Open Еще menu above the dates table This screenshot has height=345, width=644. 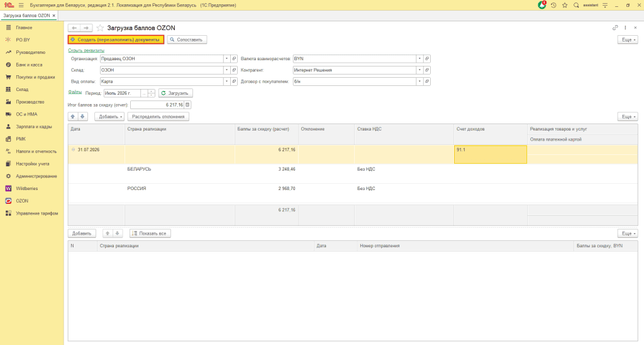click(x=628, y=117)
